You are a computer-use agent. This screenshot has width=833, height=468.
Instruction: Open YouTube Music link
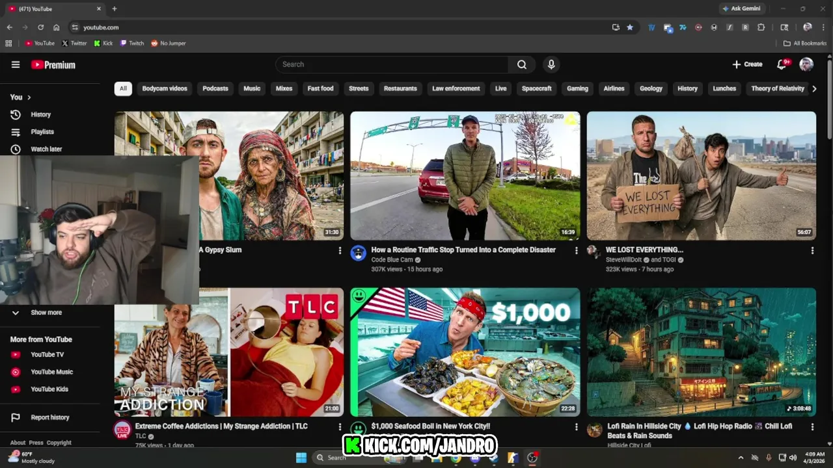click(x=51, y=372)
